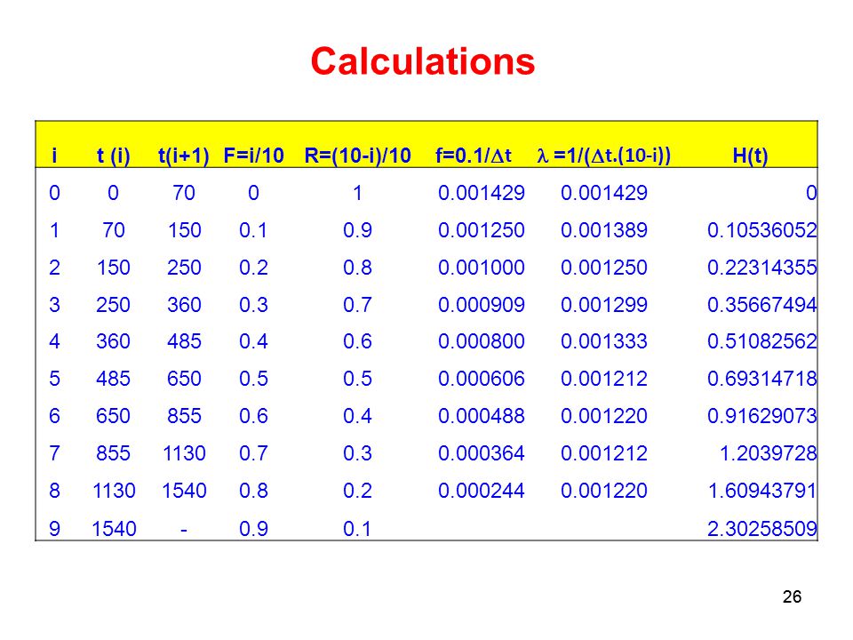
Task: Click H(t) value '1.60943791'
Action: pyautogui.click(x=762, y=491)
